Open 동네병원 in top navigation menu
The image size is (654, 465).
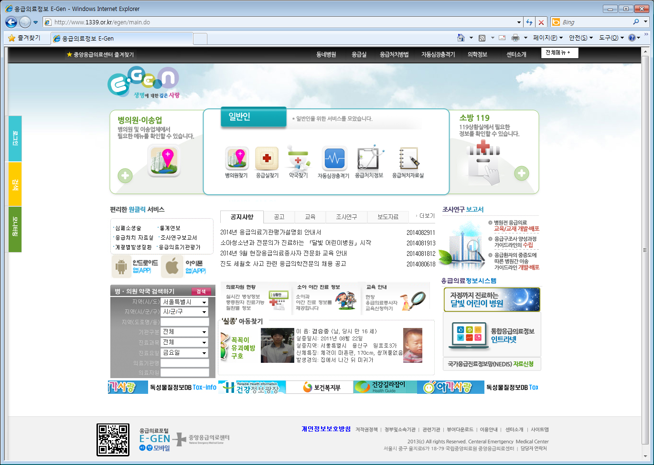326,54
